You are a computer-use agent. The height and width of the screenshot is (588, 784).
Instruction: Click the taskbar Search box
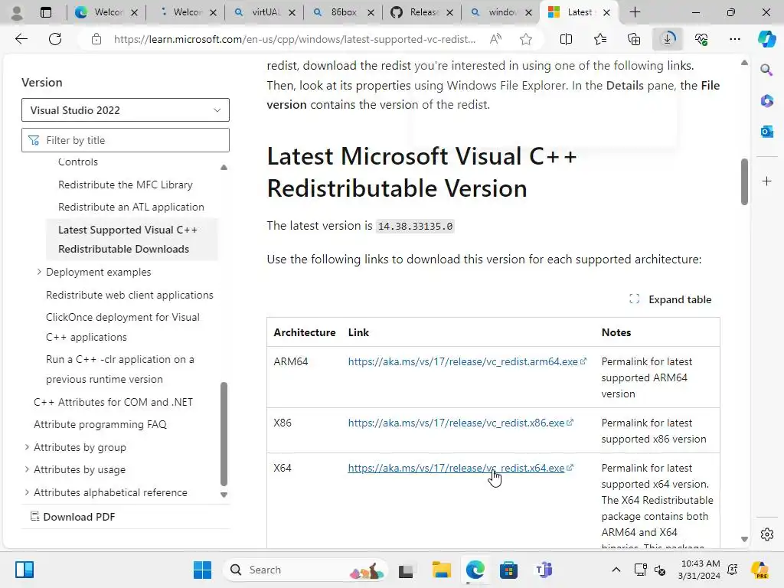point(305,570)
